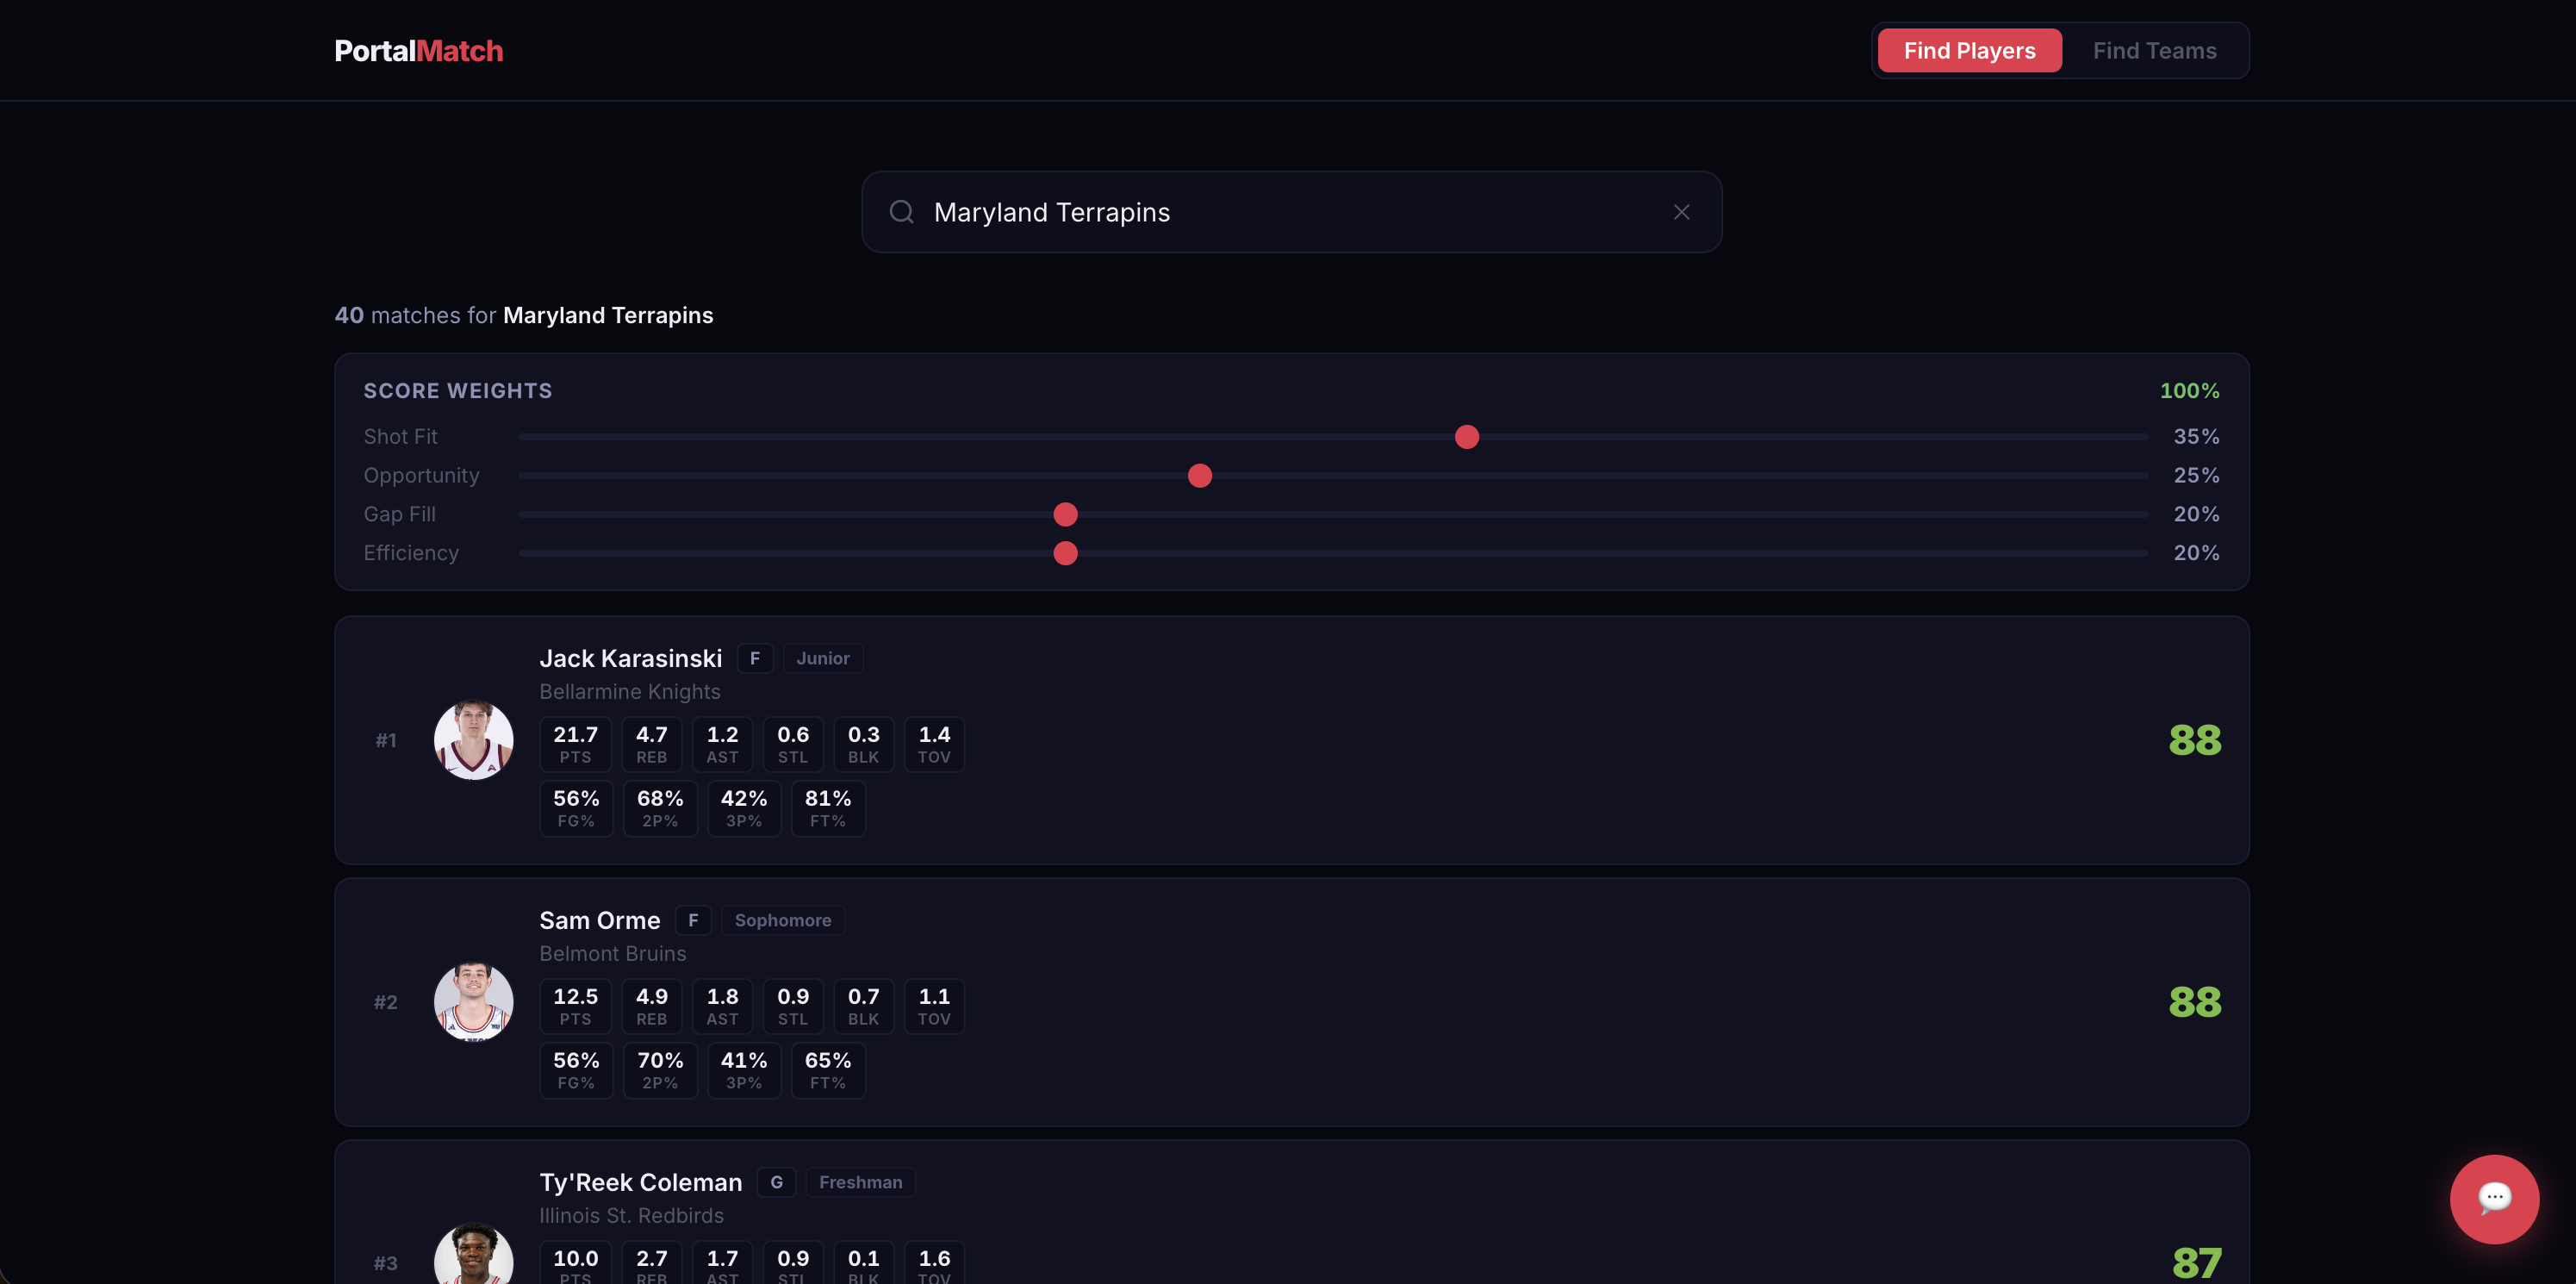Click the Efficiency slider knob
This screenshot has height=1284, width=2576.
1065,553
